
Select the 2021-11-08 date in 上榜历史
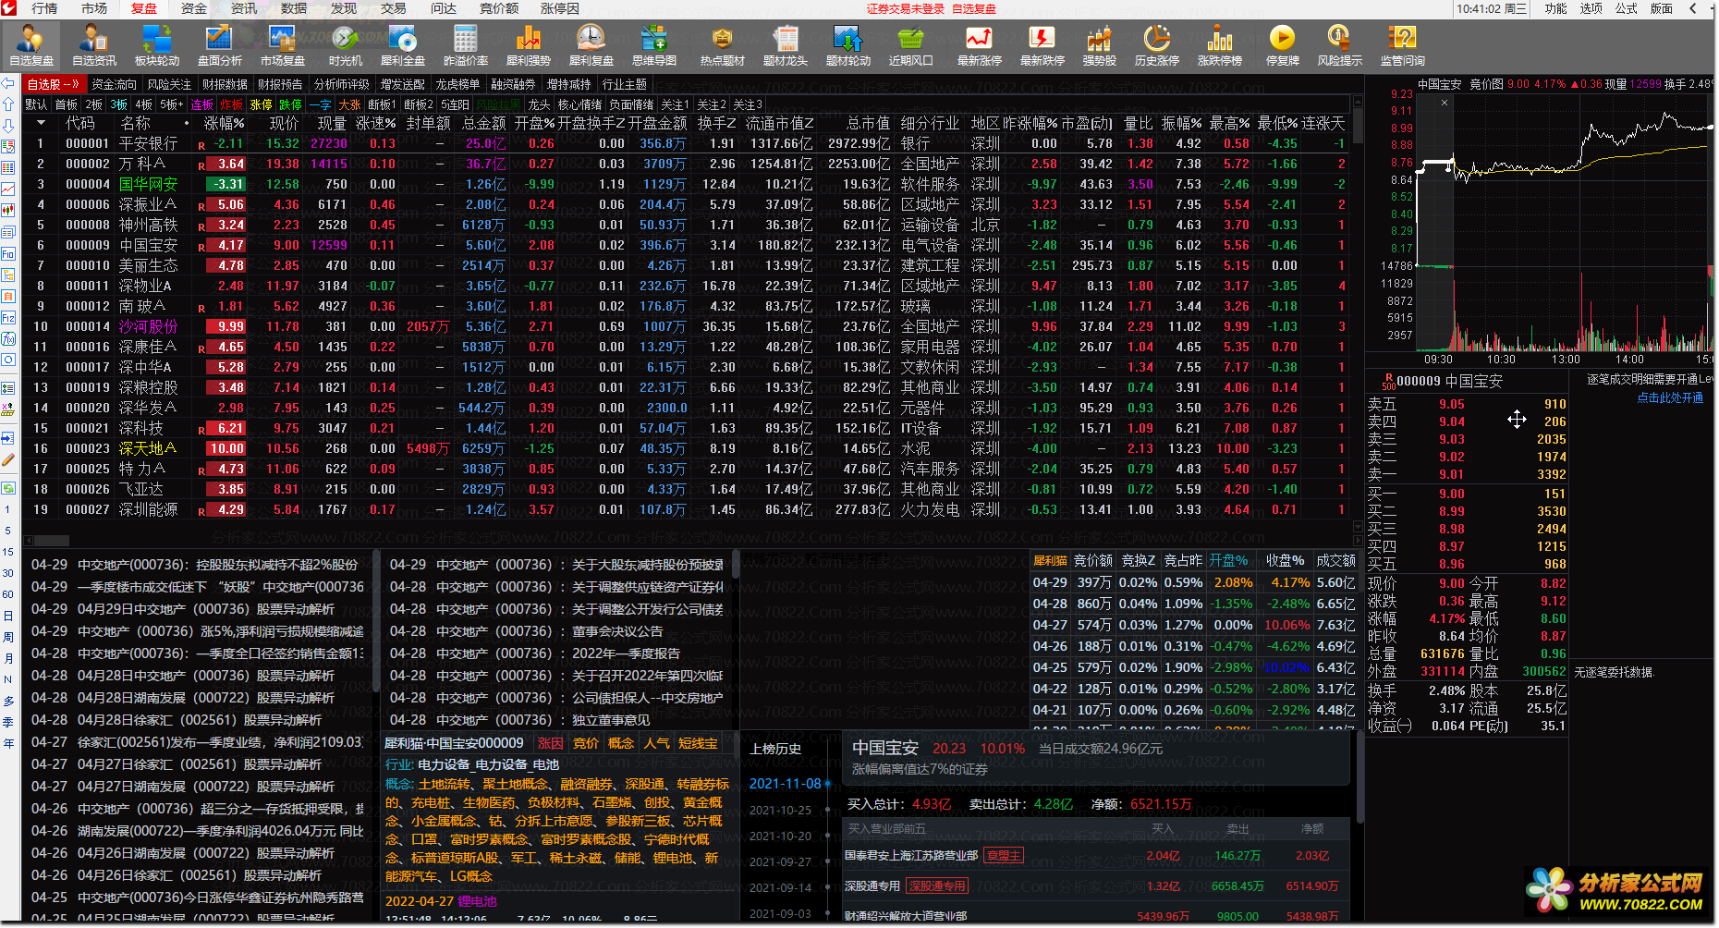(x=785, y=783)
